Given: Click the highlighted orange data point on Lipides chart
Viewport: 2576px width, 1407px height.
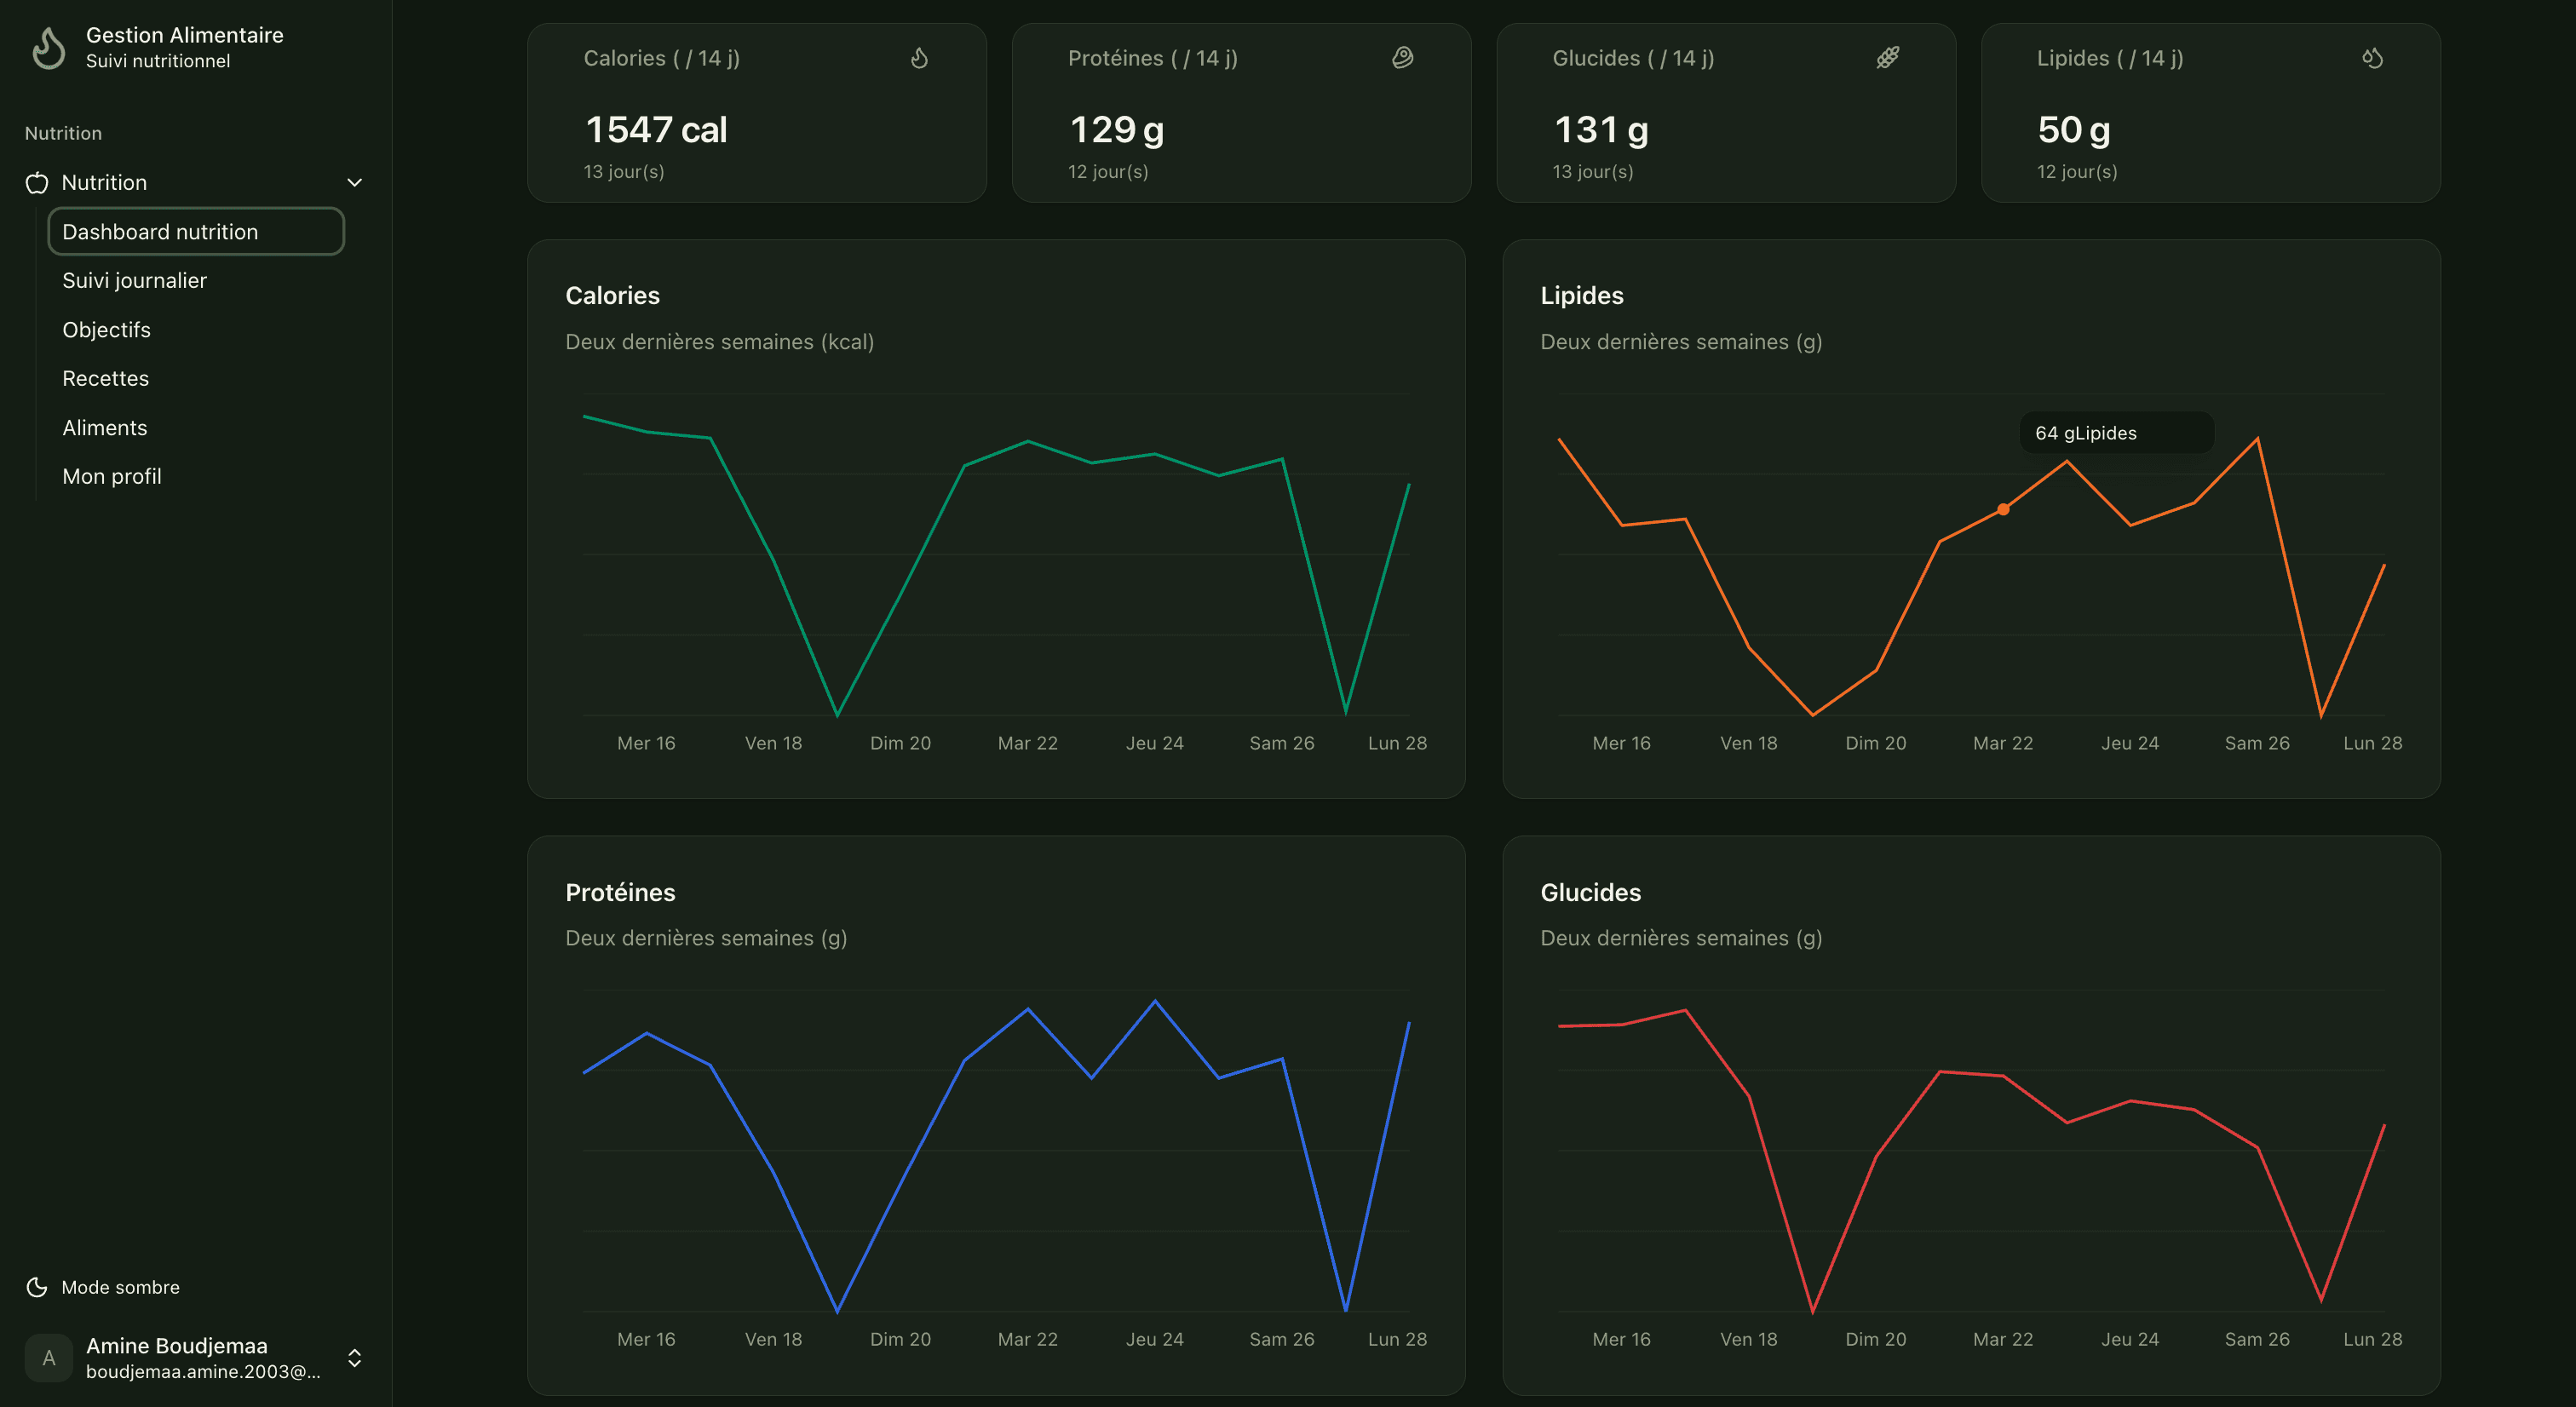Looking at the screenshot, I should click(2003, 510).
